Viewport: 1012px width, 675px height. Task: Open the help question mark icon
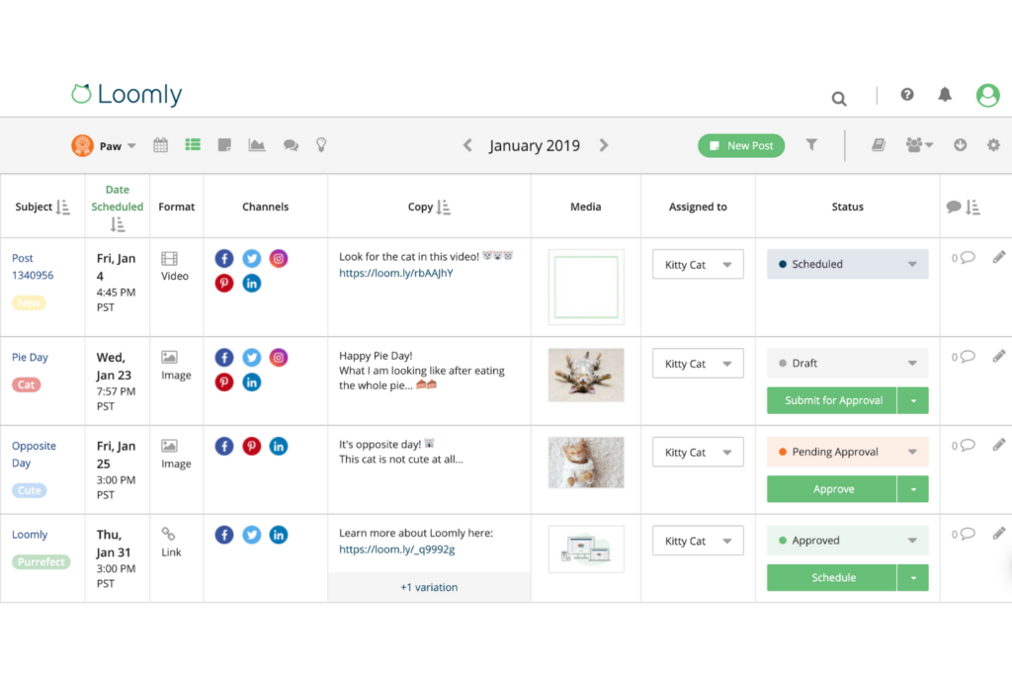[907, 95]
